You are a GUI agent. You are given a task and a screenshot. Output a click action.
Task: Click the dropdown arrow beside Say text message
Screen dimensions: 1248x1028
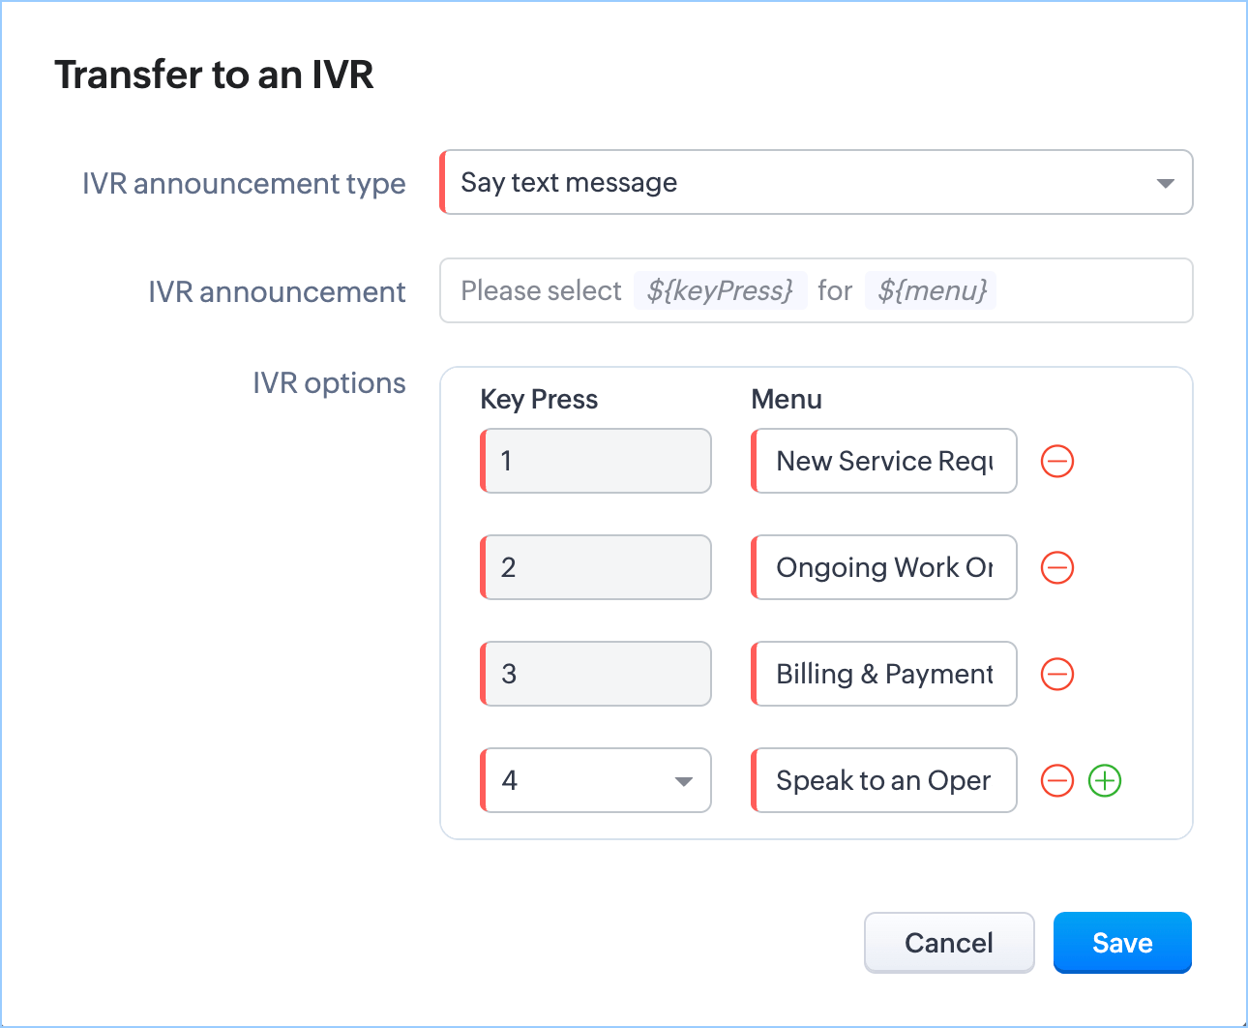click(x=1165, y=183)
